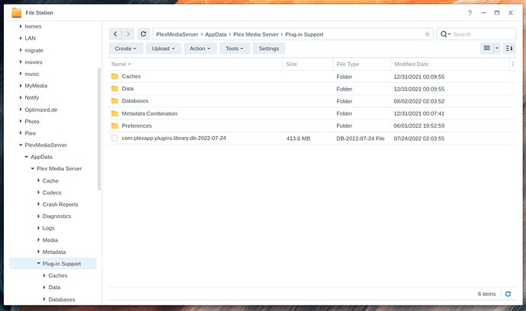This screenshot has height=311, width=526.
Task: Sort by the Modified Date column header
Action: [451, 64]
